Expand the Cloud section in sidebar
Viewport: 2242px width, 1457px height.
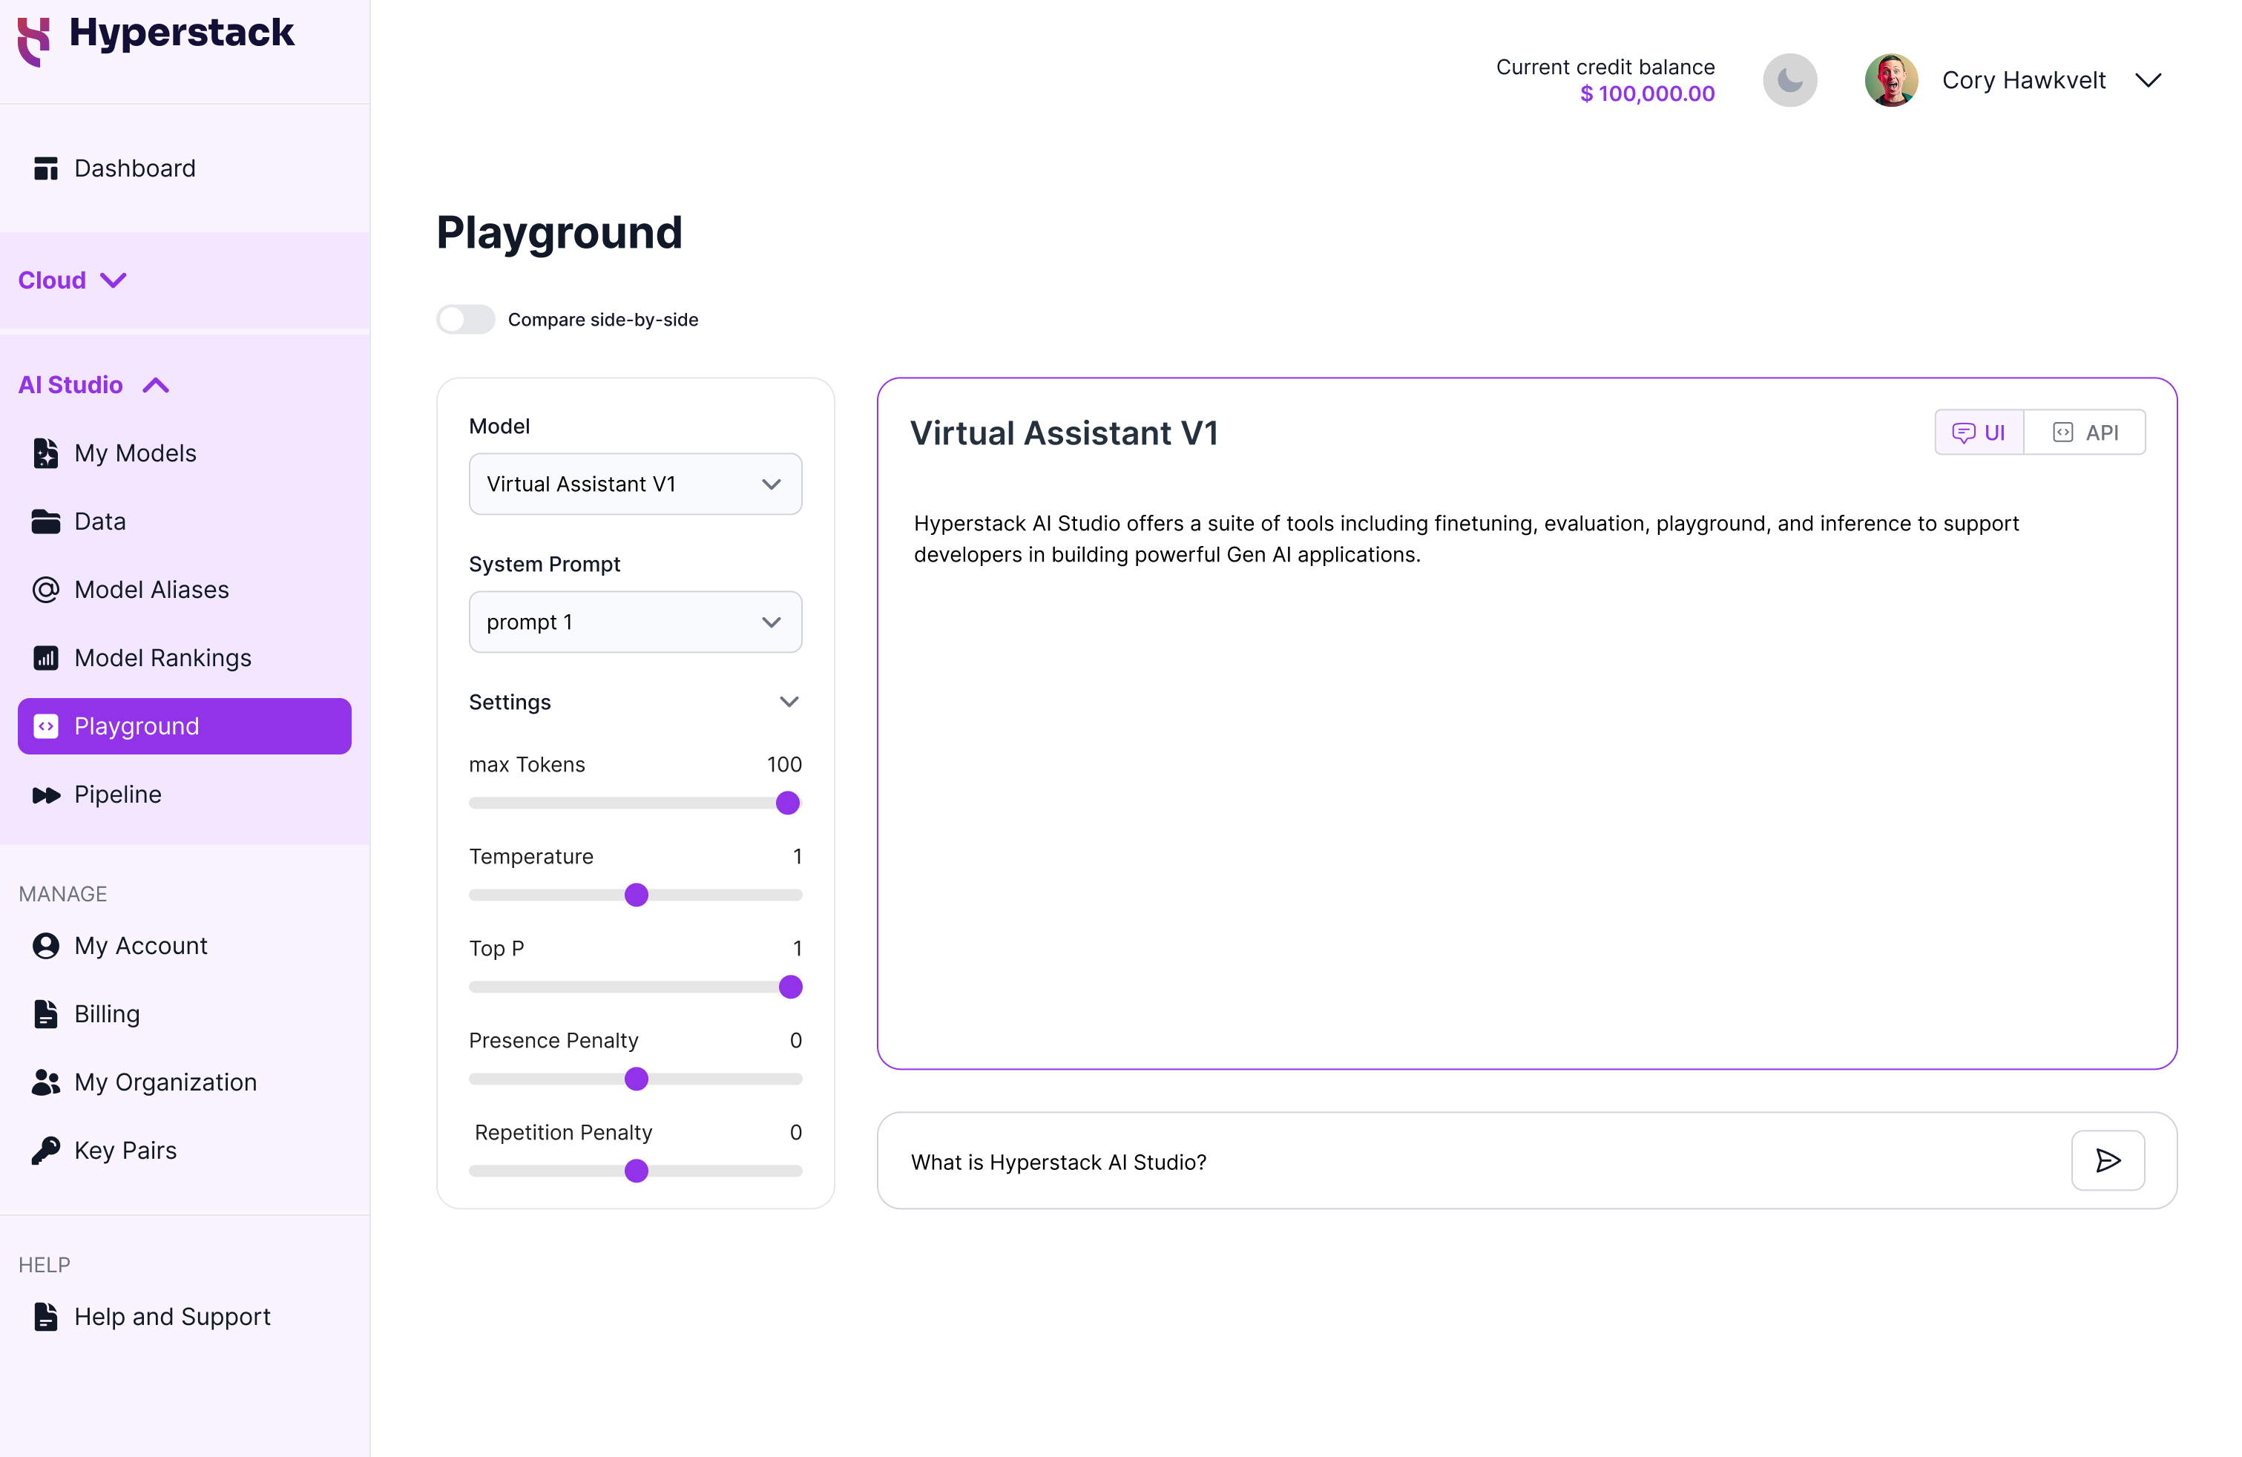(73, 280)
